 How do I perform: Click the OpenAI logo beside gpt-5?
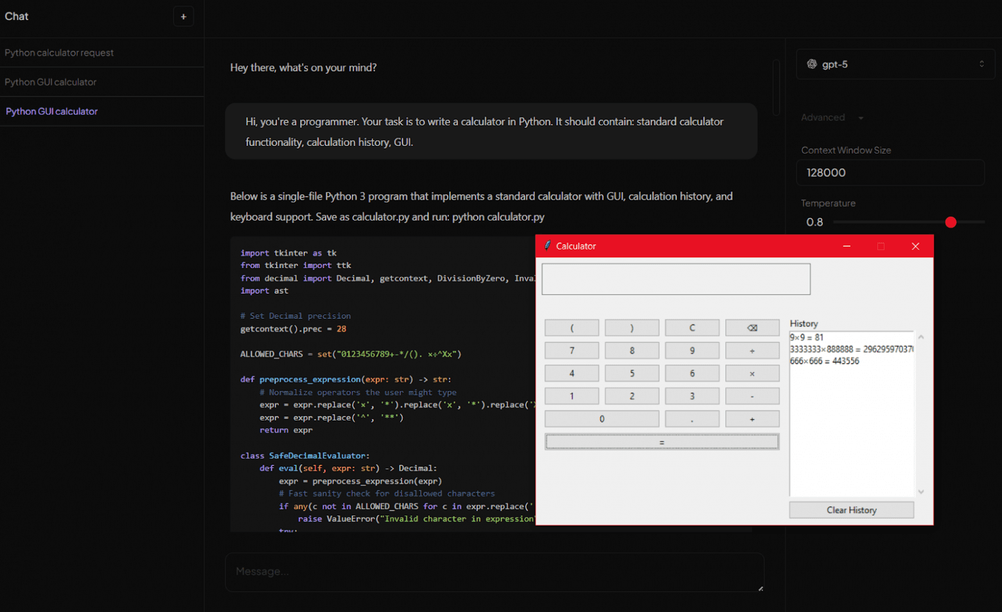pos(812,64)
